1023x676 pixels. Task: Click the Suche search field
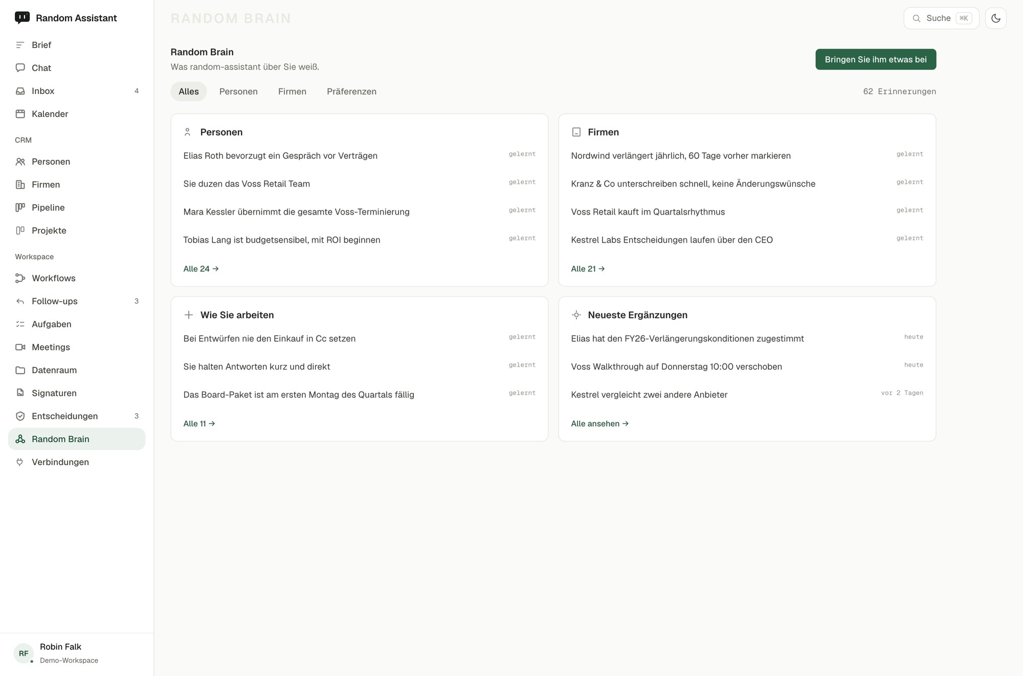click(x=941, y=18)
